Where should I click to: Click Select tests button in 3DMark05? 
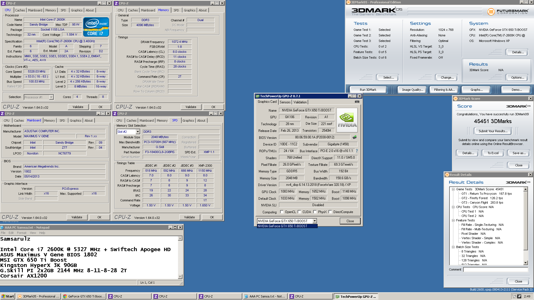389,77
